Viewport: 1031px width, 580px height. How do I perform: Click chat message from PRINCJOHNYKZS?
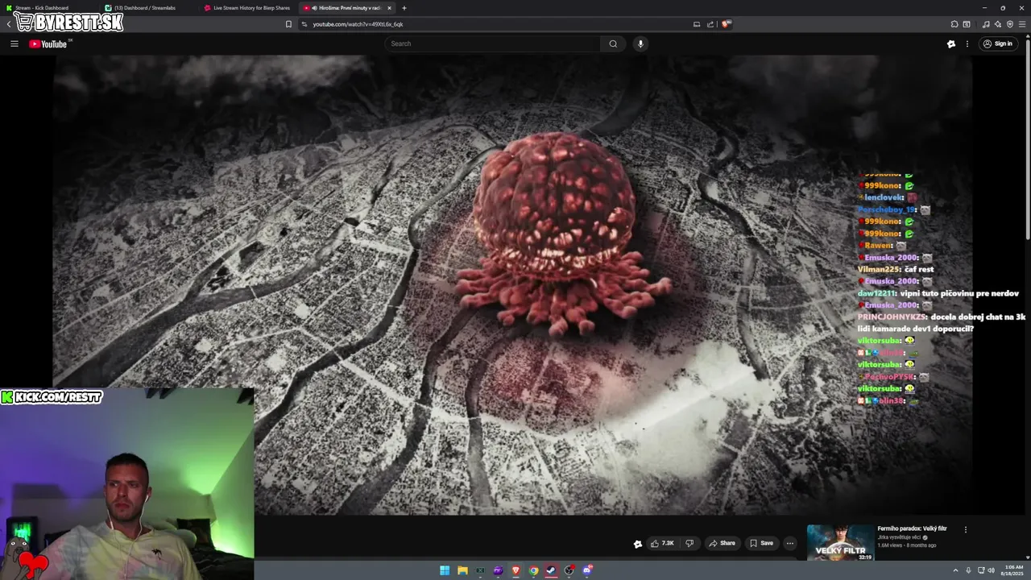point(942,322)
